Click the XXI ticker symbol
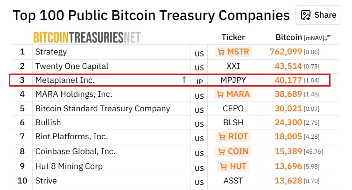The image size is (352, 190). point(233,66)
